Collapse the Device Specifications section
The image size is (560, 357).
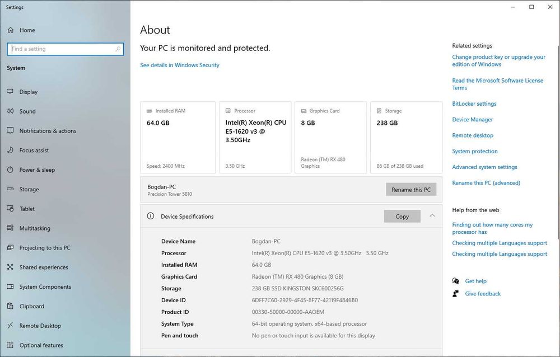tap(432, 215)
